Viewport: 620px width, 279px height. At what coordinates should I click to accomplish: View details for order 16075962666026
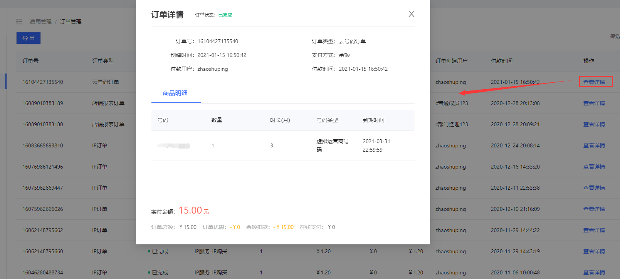tap(594, 209)
